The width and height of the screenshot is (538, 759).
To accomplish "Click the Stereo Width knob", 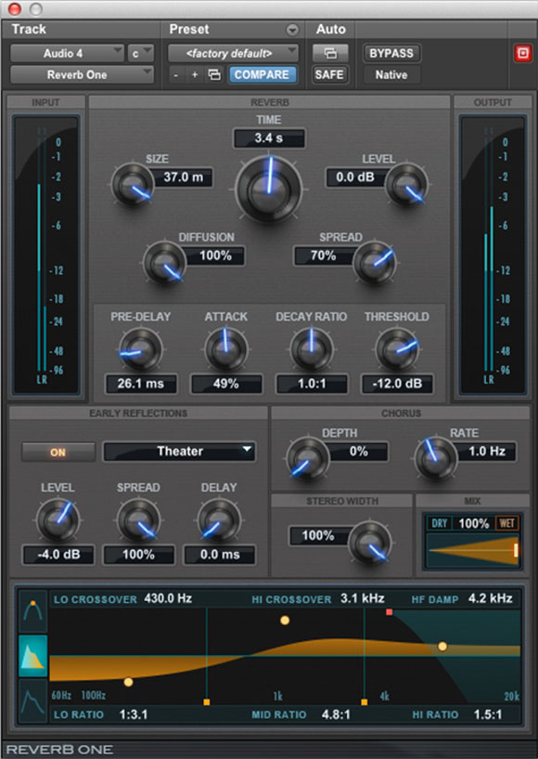I will (370, 543).
